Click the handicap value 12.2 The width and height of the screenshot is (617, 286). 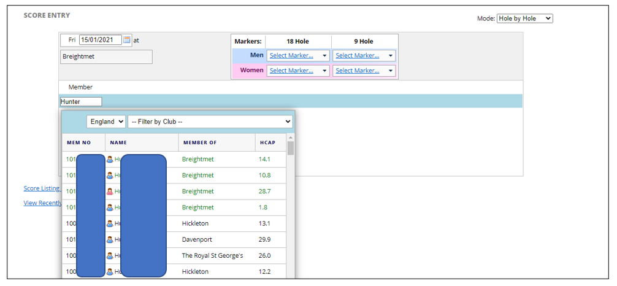(264, 271)
